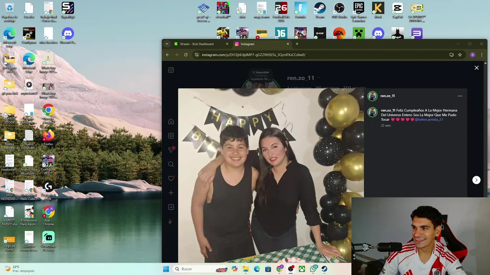This screenshot has height=275, width=490.
Task: Open Kiosk desktop shortcut
Action: click(x=378, y=10)
